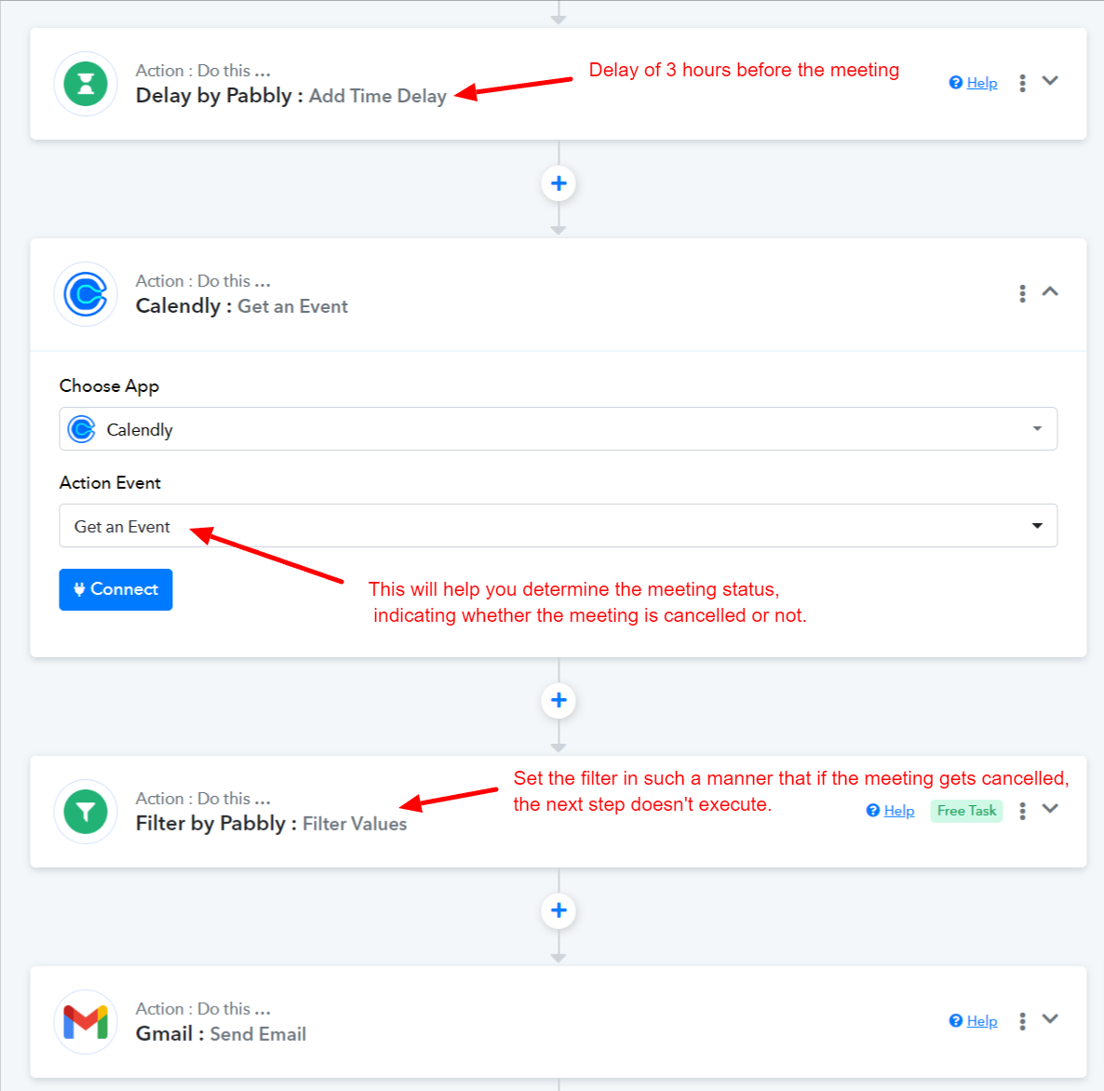
Task: Open Help link for Delay by Pabbly step
Action: coord(973,83)
